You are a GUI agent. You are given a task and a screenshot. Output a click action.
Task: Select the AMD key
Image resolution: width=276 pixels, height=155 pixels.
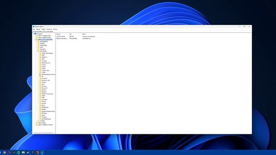click(43, 55)
